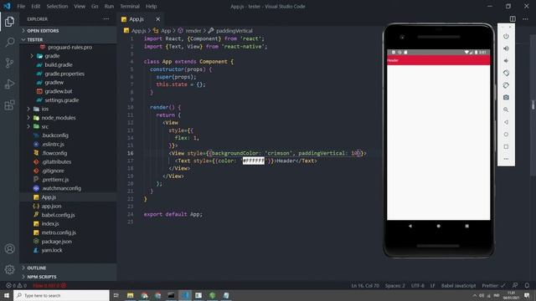
Task: Tap Android recents button on phone screen
Action: pos(467,226)
